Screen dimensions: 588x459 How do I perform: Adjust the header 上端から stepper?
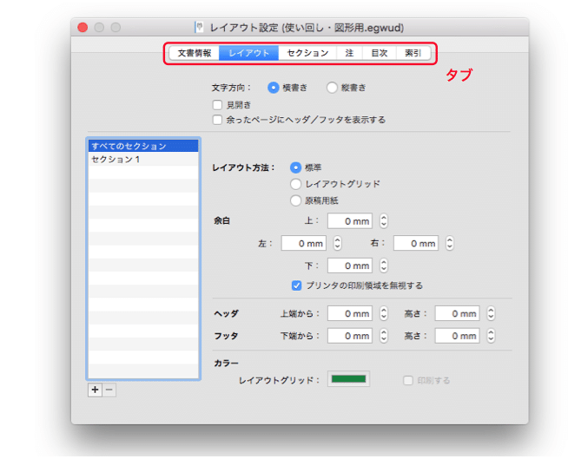pos(383,313)
